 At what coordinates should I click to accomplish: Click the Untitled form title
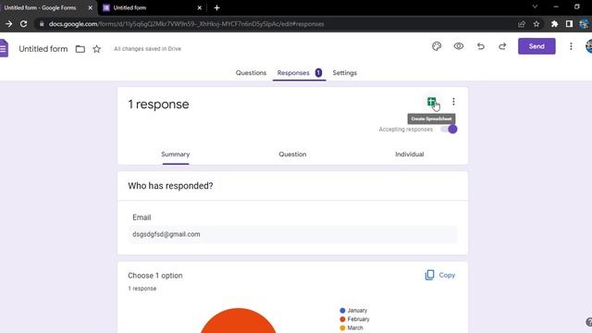pyautogui.click(x=43, y=49)
